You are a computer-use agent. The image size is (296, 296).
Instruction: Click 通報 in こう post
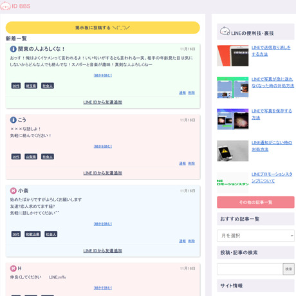click(182, 163)
